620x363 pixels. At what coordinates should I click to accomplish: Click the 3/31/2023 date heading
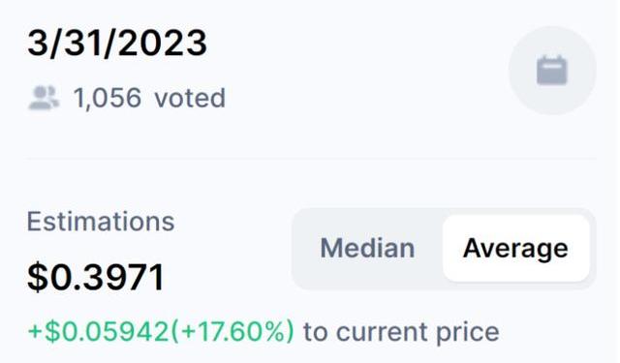117,43
